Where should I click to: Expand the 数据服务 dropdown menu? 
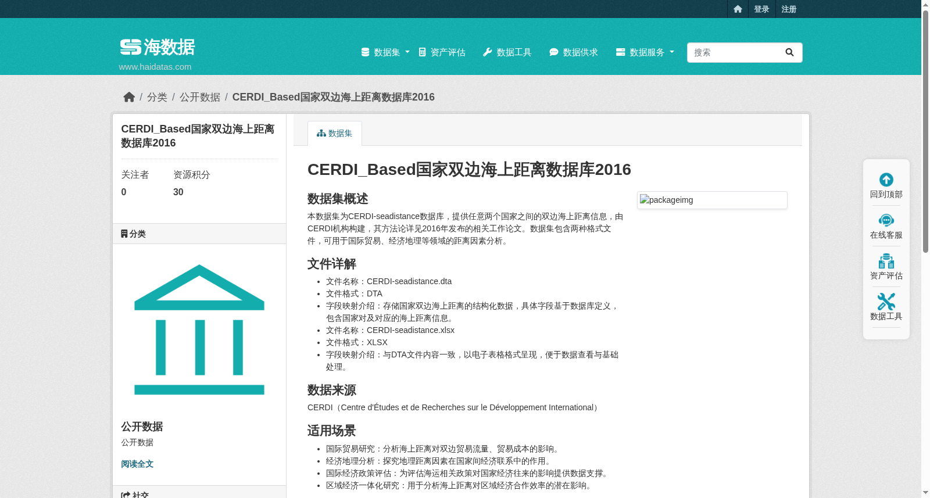click(x=645, y=52)
